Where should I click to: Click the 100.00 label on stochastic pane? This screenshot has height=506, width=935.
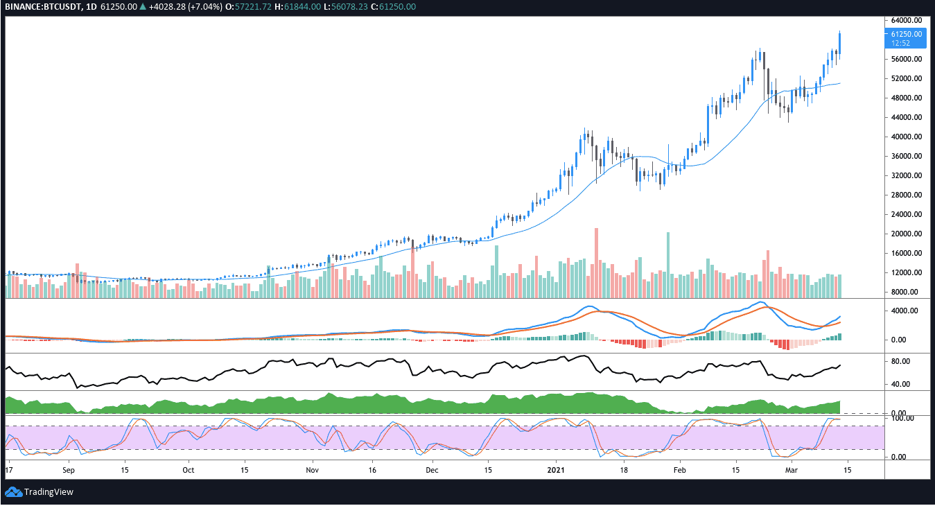pos(905,418)
